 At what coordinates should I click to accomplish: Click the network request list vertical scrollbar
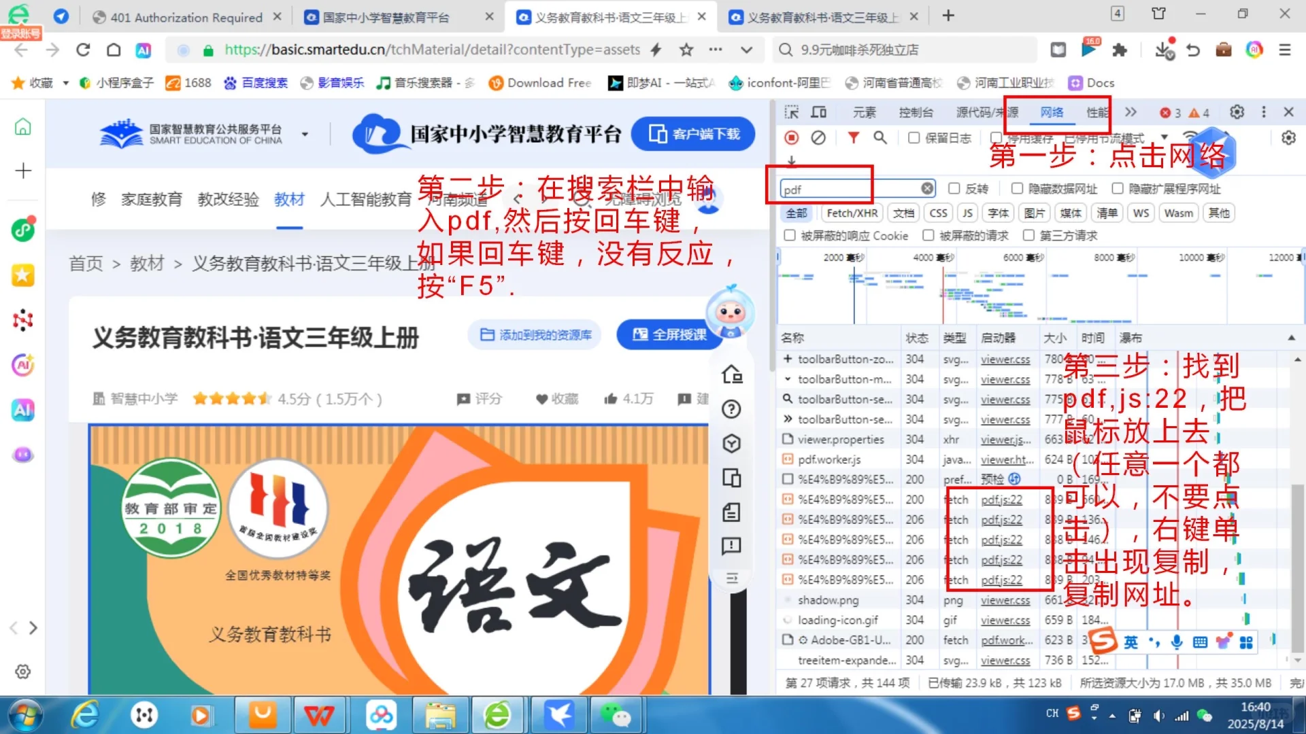pos(1297,567)
